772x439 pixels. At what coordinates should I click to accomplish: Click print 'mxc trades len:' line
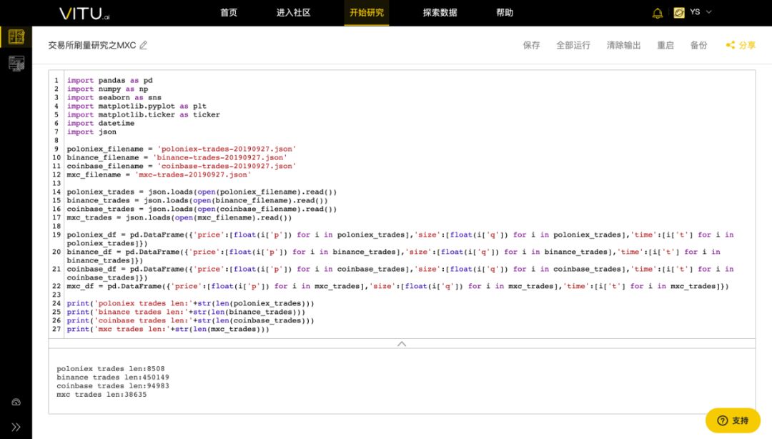(168, 329)
